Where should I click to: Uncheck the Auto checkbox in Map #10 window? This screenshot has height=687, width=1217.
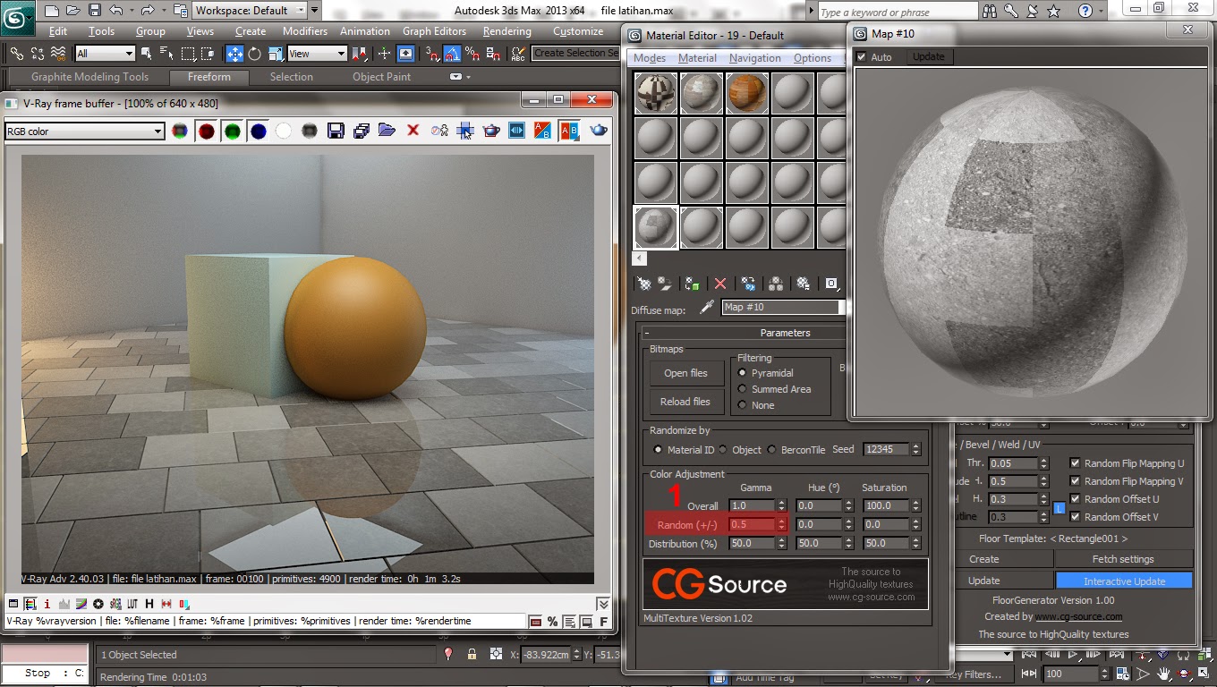(862, 57)
